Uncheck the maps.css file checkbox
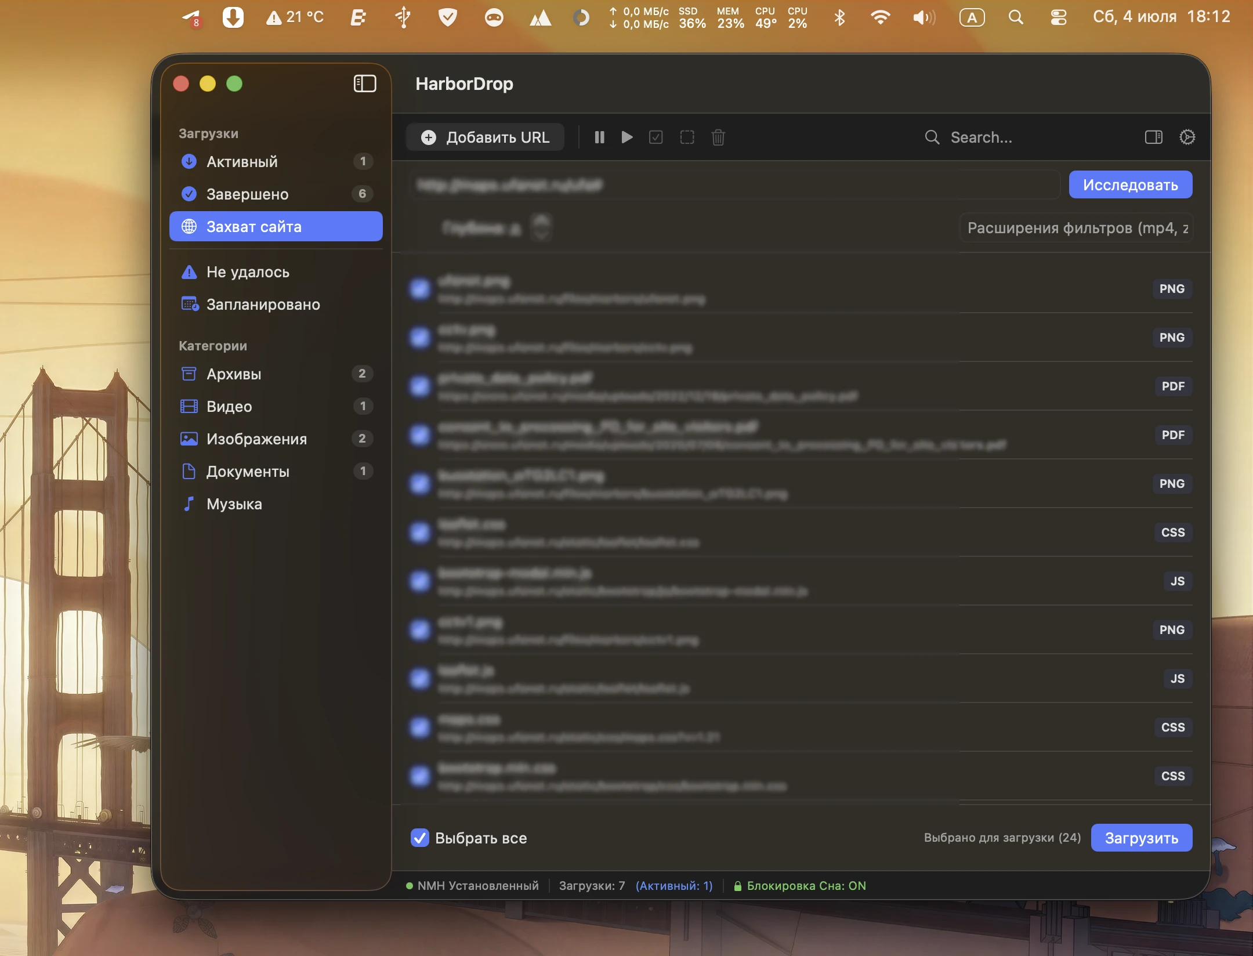The image size is (1253, 956). click(420, 727)
